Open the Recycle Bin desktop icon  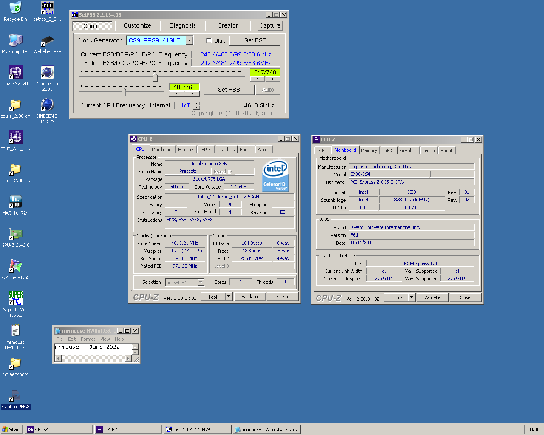15,11
